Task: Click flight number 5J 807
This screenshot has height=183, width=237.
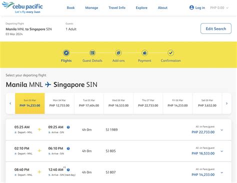Action: coord(110,172)
